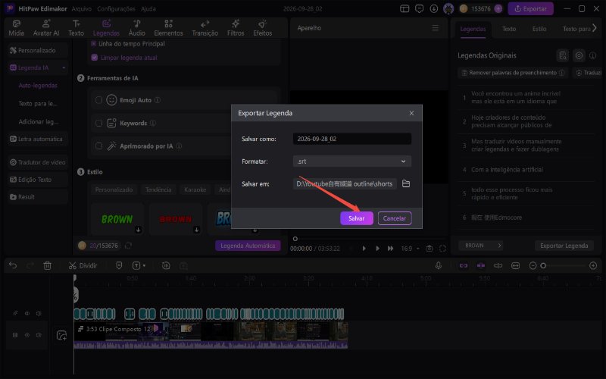Toggle eye visibility on subtitle track

[27, 313]
